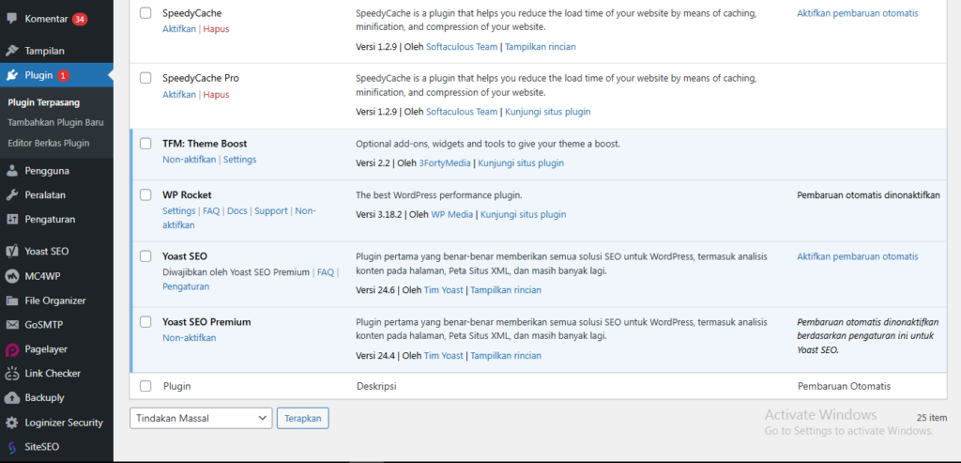961x463 pixels.
Task: Click the Loginizer Security gear icon
Action: click(x=11, y=423)
